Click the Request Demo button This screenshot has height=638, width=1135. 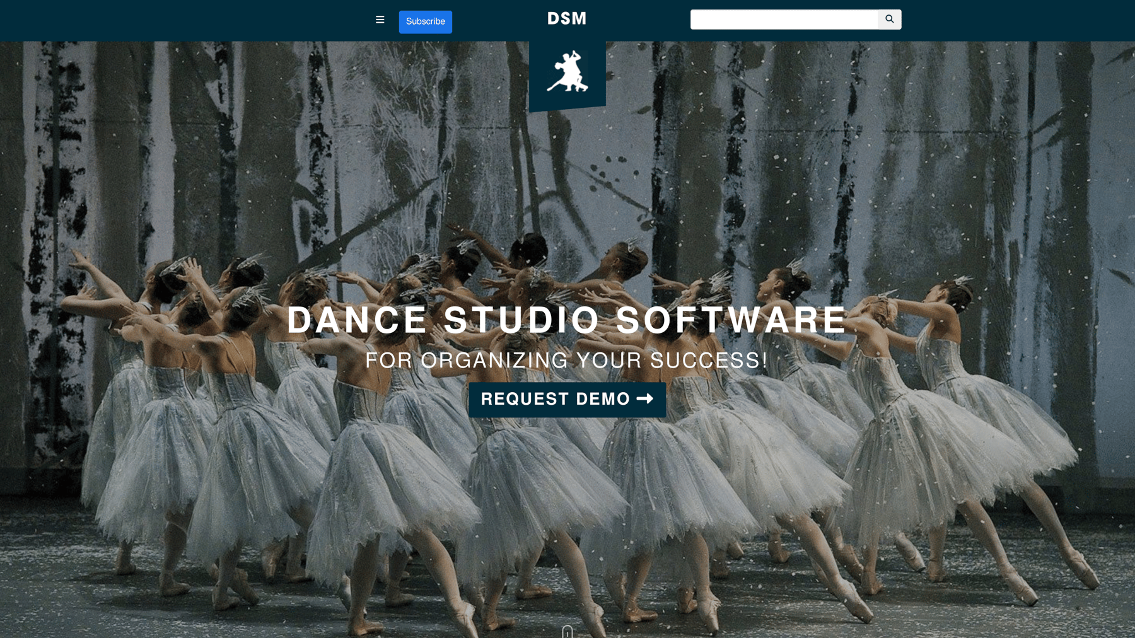[567, 399]
